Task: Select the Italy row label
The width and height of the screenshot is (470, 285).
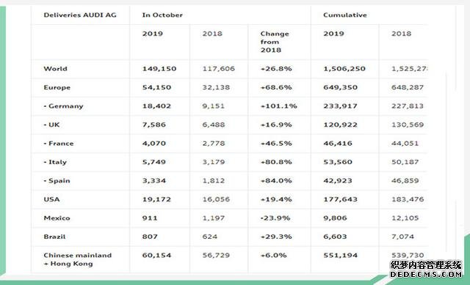Action: [55, 162]
